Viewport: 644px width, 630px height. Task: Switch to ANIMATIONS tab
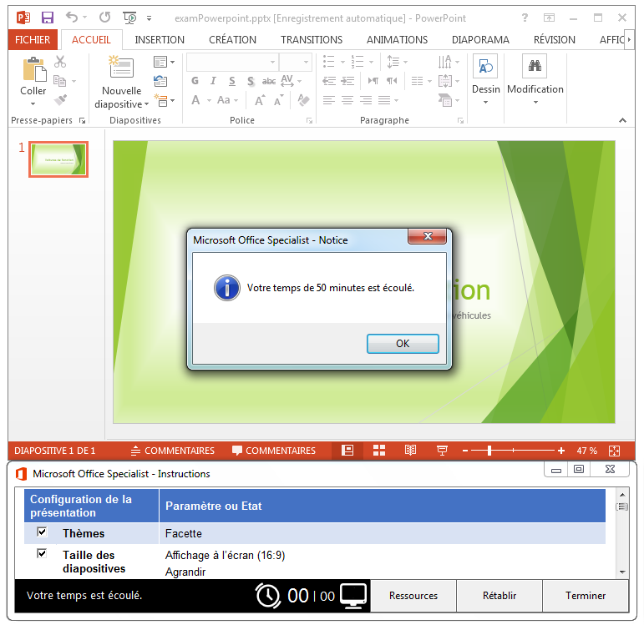point(397,40)
